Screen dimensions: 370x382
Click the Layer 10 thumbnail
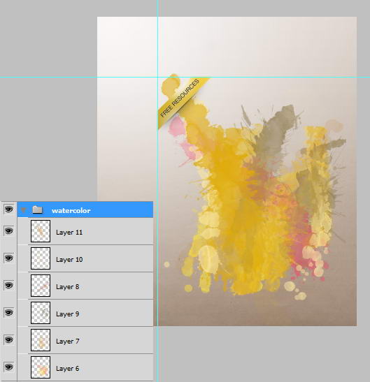[41, 258]
